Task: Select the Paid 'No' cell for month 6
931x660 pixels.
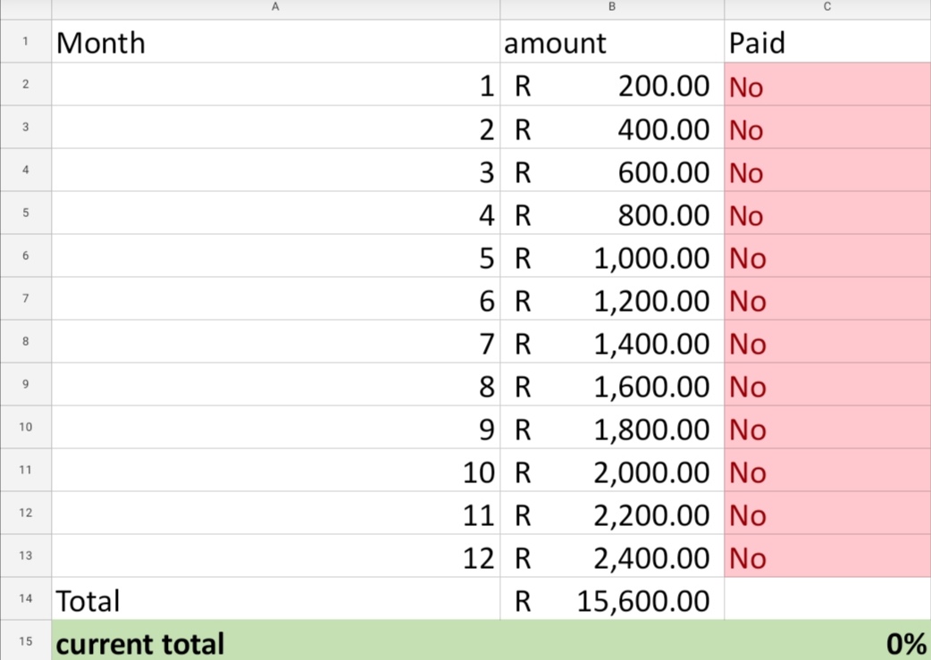Action: [827, 298]
